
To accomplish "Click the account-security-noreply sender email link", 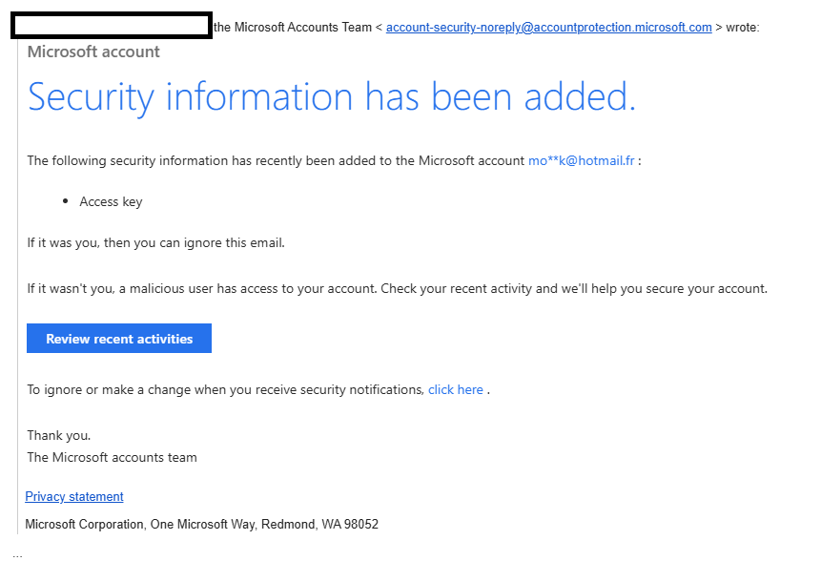I will (x=548, y=28).
